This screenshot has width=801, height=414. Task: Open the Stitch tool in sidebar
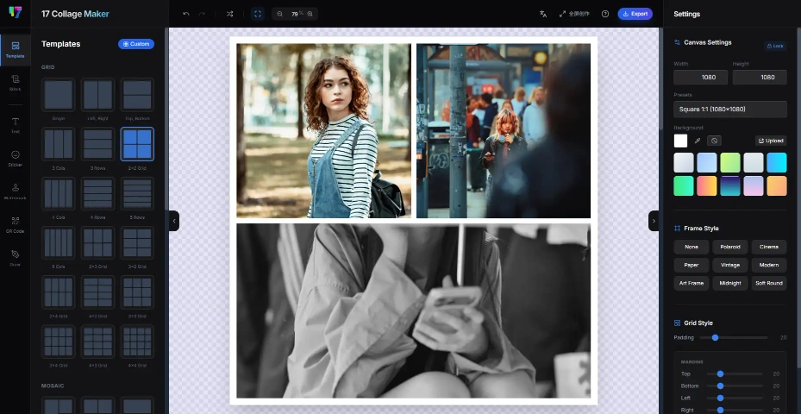[x=16, y=83]
